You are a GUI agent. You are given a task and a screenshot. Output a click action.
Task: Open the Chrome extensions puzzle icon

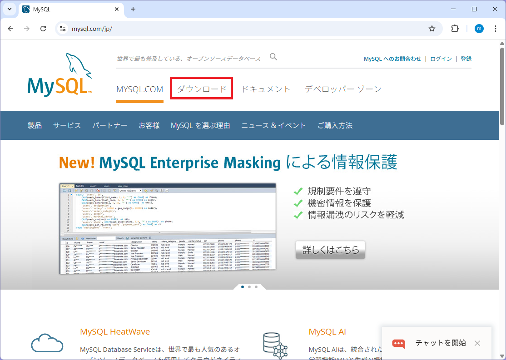[x=455, y=28]
